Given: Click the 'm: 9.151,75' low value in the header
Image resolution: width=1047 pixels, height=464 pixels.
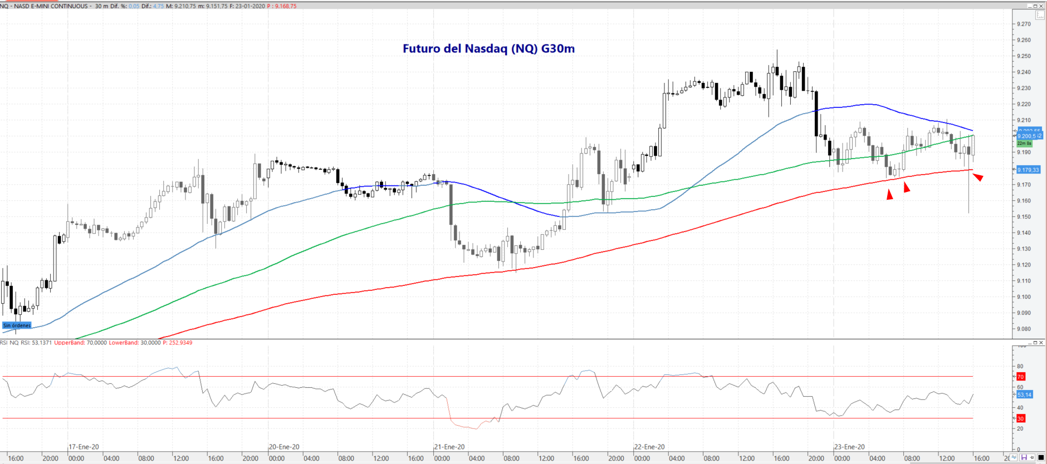Looking at the screenshot, I should (x=213, y=6).
